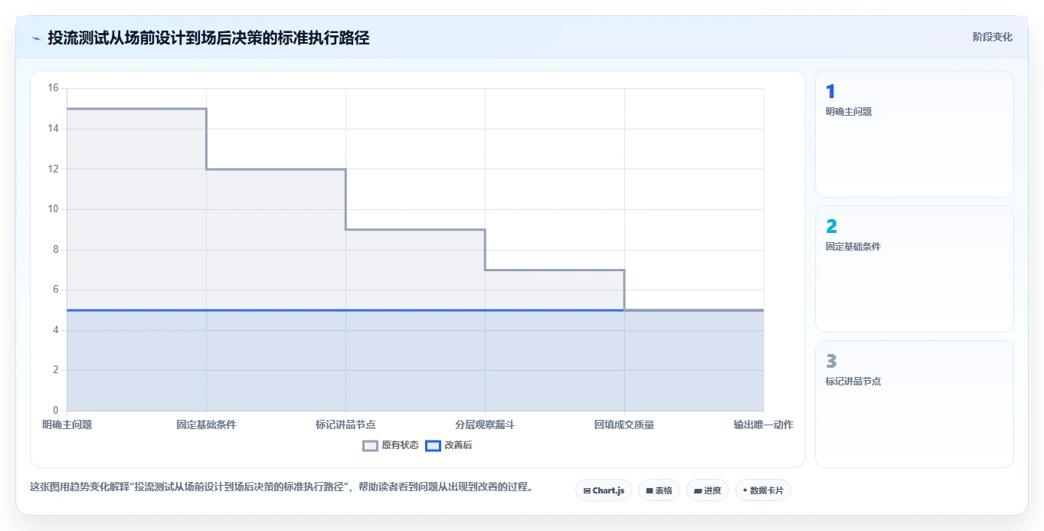Click the 表格 tag

click(659, 490)
